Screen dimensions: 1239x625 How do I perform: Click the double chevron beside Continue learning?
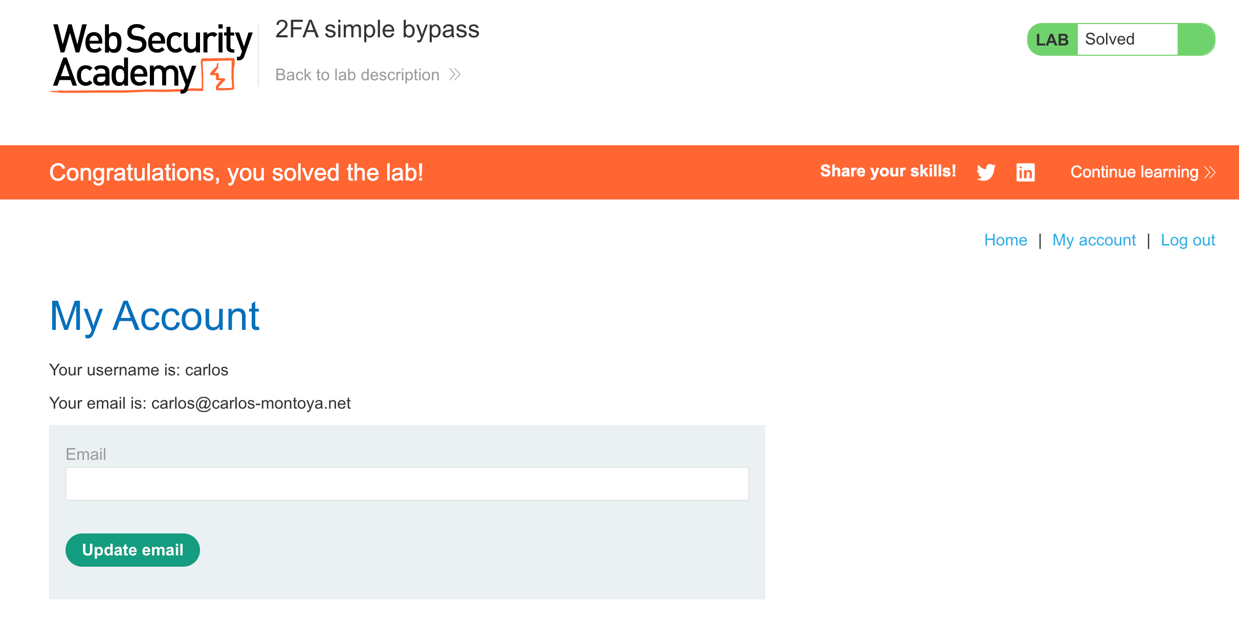[x=1210, y=172]
